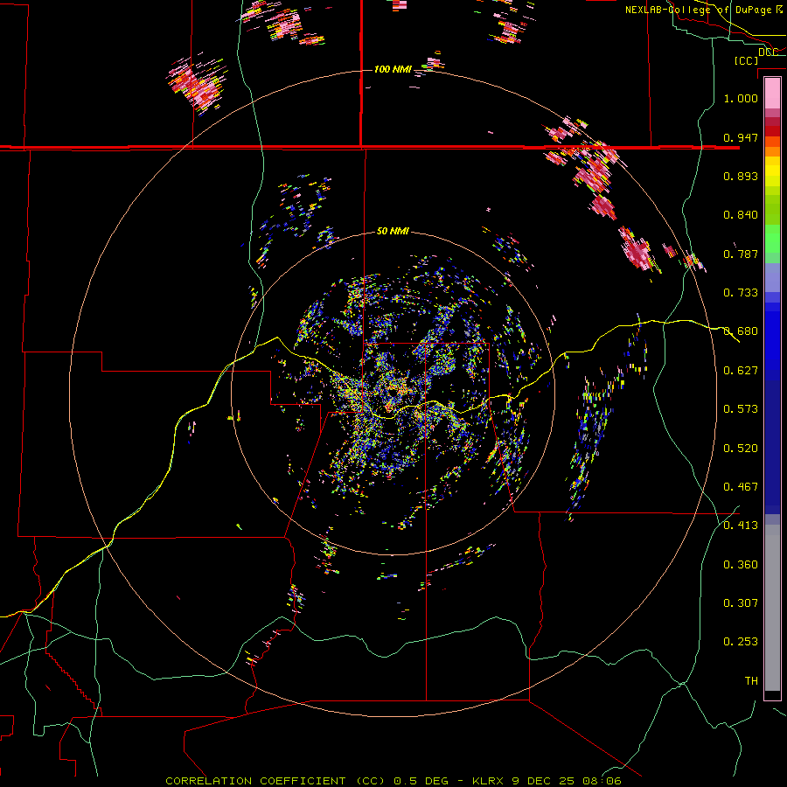Click the 0.307 scale value
This screenshot has width=787, height=787.
[x=741, y=603]
